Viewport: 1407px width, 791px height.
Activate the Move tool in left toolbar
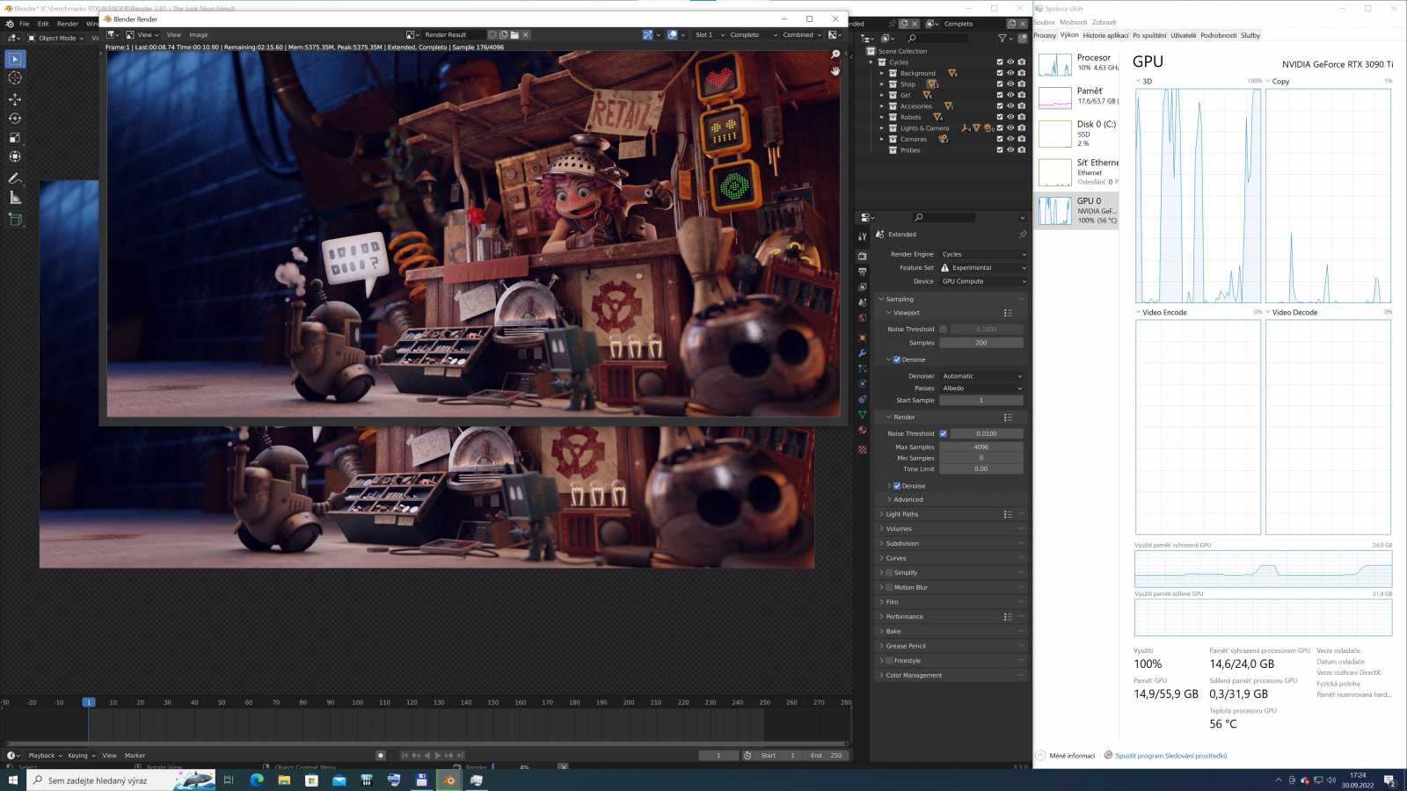pos(15,99)
